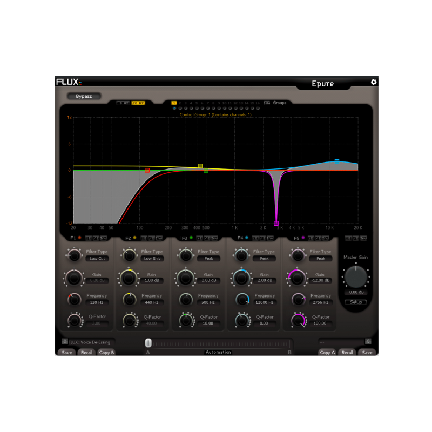This screenshot has width=432, height=432.
Task: Click F2 Inv invert button
Action: [x=159, y=238]
